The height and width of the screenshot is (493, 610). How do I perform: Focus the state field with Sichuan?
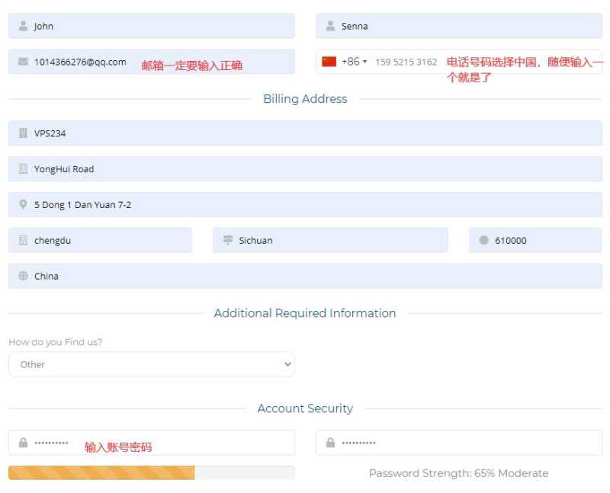330,240
